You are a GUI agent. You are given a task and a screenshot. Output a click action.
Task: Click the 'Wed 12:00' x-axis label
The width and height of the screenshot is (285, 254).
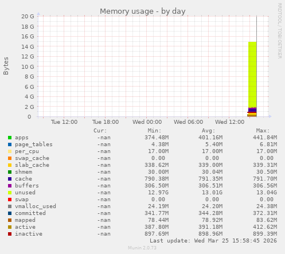click(x=229, y=122)
